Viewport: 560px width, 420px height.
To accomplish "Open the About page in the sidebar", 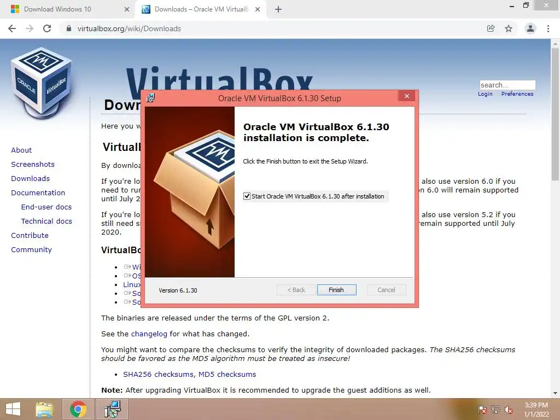I will 21,150.
